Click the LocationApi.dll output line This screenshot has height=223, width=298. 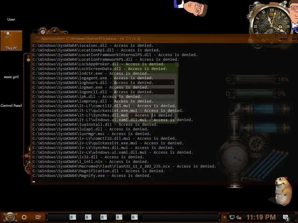pyautogui.click(x=96, y=50)
